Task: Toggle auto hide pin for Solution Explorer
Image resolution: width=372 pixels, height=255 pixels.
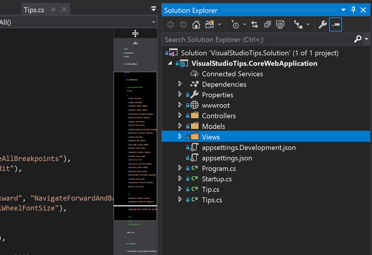Action: pos(354,10)
